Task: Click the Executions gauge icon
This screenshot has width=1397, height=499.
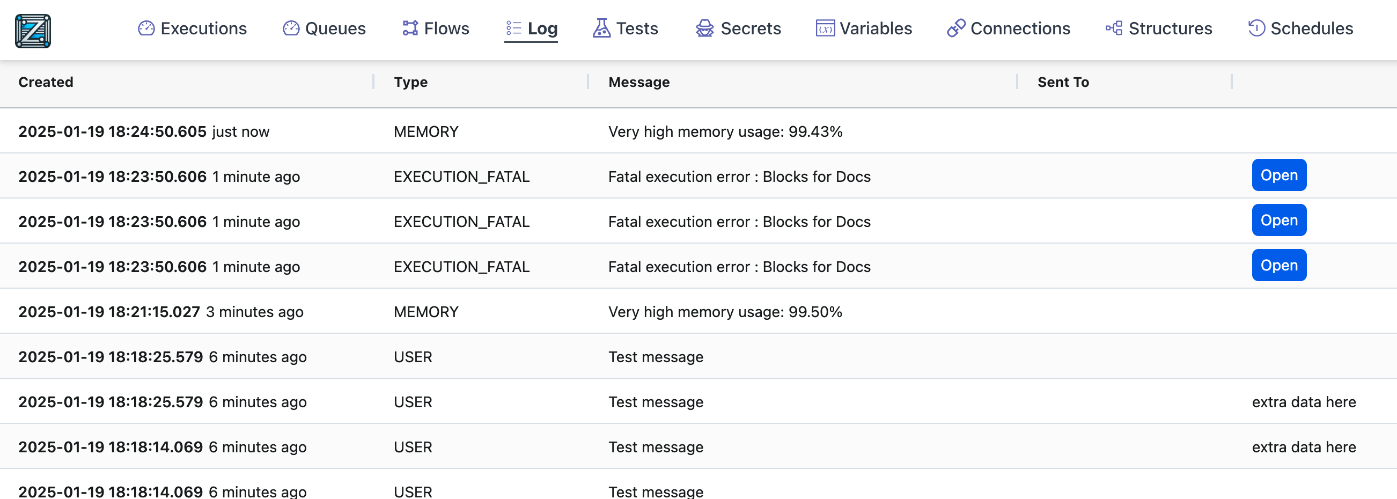Action: [146, 28]
